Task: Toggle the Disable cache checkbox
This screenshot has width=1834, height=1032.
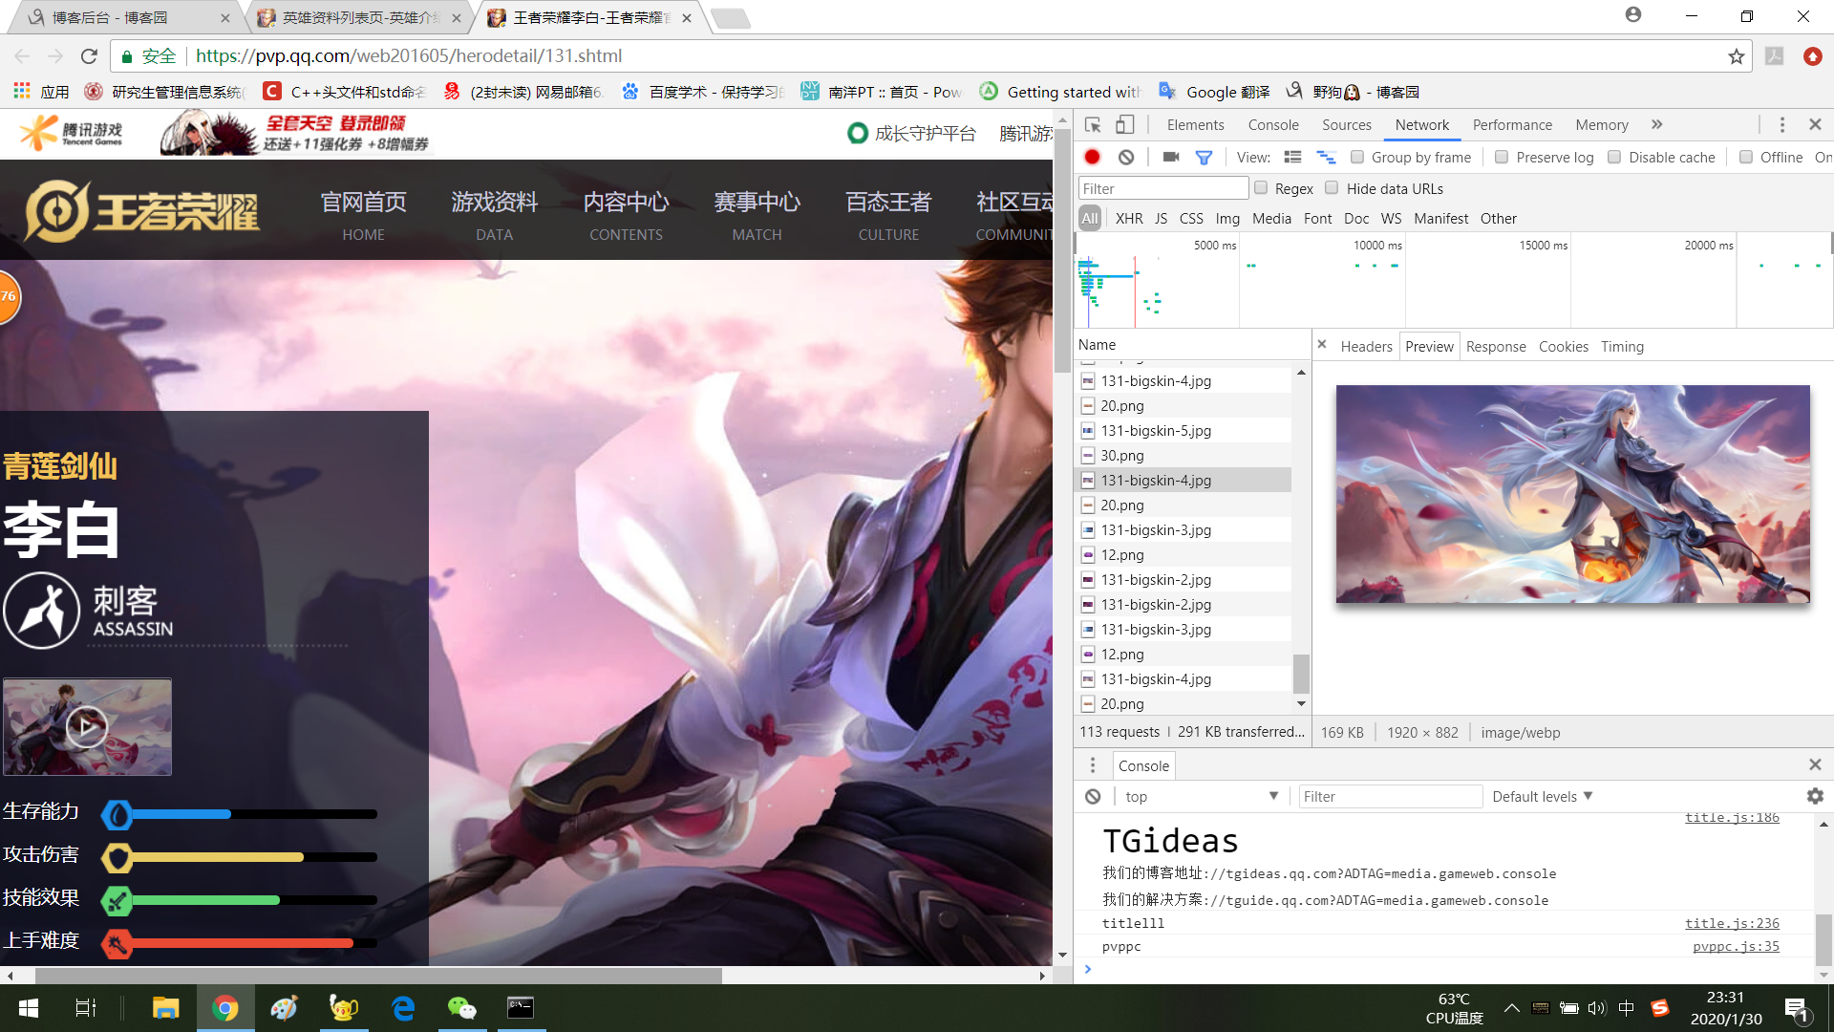Action: click(1615, 157)
